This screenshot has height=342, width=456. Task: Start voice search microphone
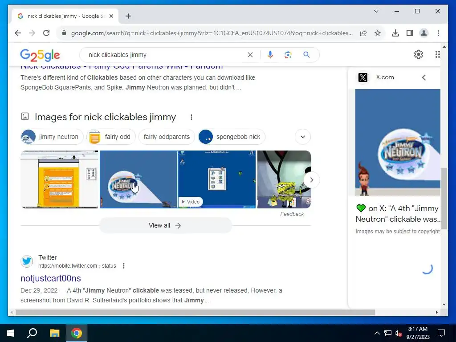pos(270,55)
